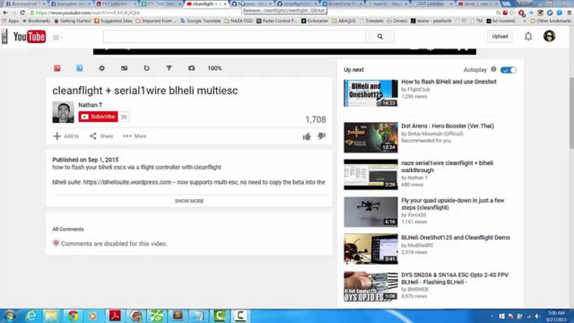The width and height of the screenshot is (574, 323).
Task: Open 'Fly your quad upside-down' video thumbnail
Action: [371, 212]
